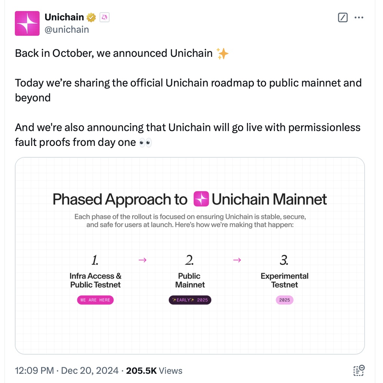Click the 12:09 PM Dec 20, 2024 timestamp

(x=67, y=371)
